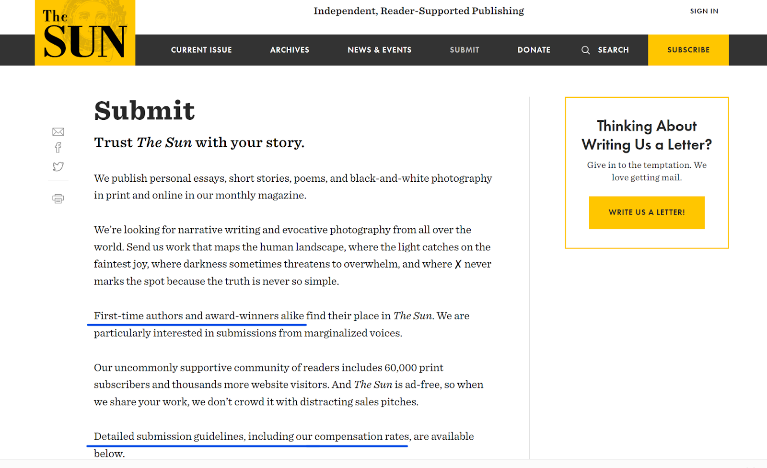This screenshot has height=468, width=767.
Task: Share page on Facebook
Action: [58, 148]
